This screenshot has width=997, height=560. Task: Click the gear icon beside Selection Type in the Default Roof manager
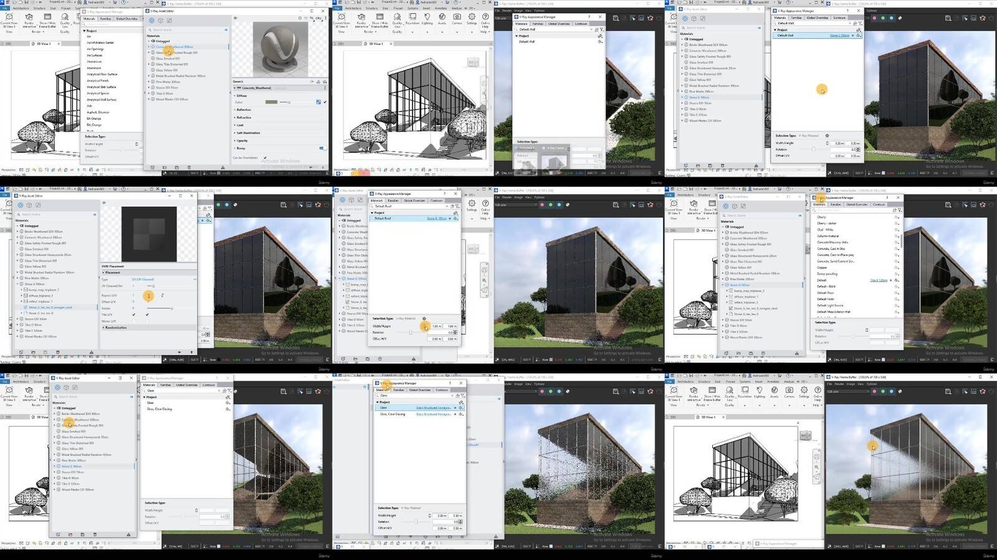pyautogui.click(x=424, y=318)
